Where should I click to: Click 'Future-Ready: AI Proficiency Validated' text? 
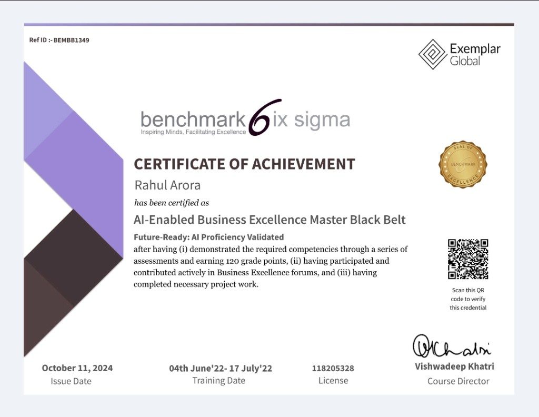(x=208, y=237)
